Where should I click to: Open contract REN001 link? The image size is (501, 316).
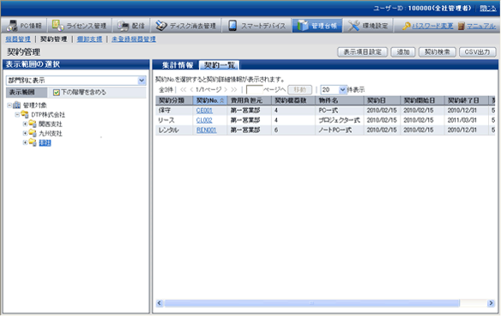pyautogui.click(x=206, y=131)
